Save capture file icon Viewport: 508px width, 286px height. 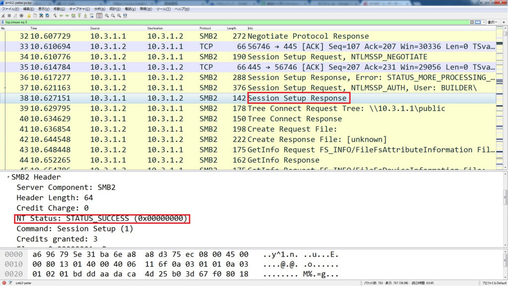click(35, 15)
